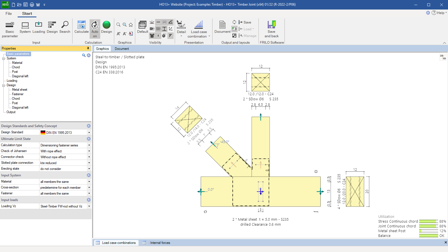Viewport: 448px width, 252px height.
Task: Open the Search tool in the ribbon
Action: (65, 27)
